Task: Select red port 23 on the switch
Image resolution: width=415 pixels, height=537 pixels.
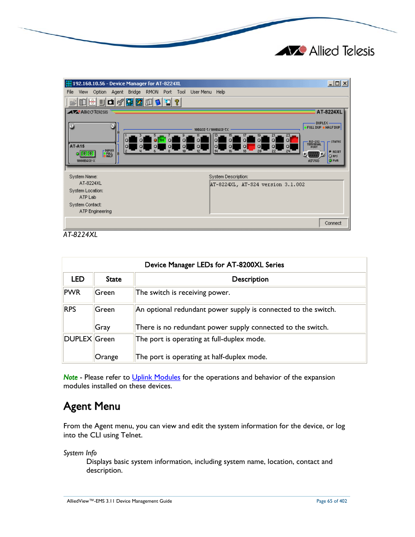Action: point(294,139)
